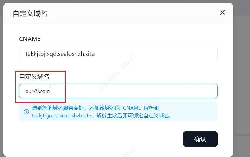Confirm the domain with the 确认 button
The height and width of the screenshot is (157, 250).
(200, 139)
